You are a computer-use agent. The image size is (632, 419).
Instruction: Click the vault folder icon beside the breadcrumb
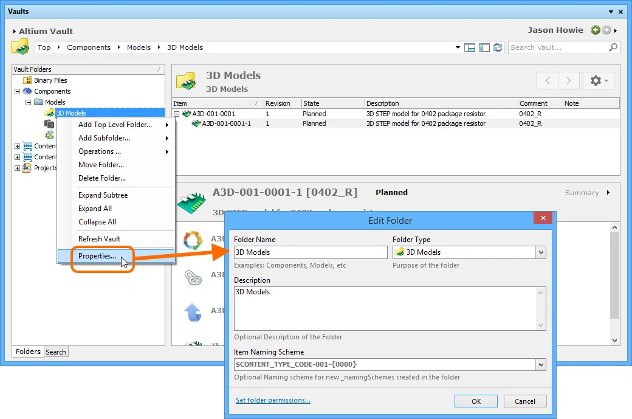(20, 47)
